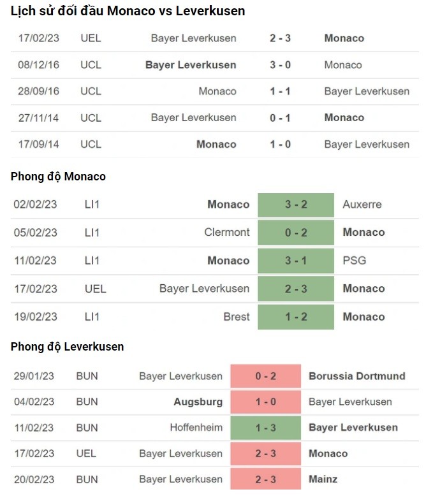Click red 0 - 2 score against Borussia Dortmund

pyautogui.click(x=265, y=376)
